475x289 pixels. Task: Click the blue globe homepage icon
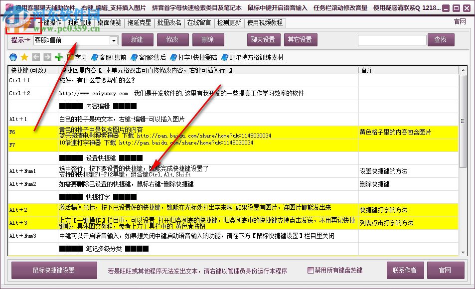coord(13,57)
